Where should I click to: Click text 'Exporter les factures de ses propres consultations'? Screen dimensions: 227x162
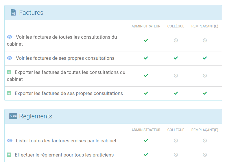click(x=69, y=93)
